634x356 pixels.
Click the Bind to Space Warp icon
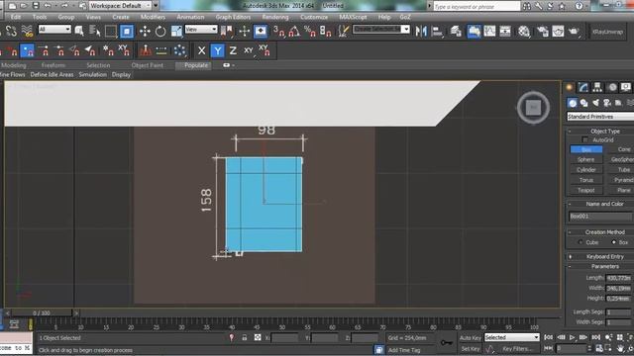click(27, 31)
